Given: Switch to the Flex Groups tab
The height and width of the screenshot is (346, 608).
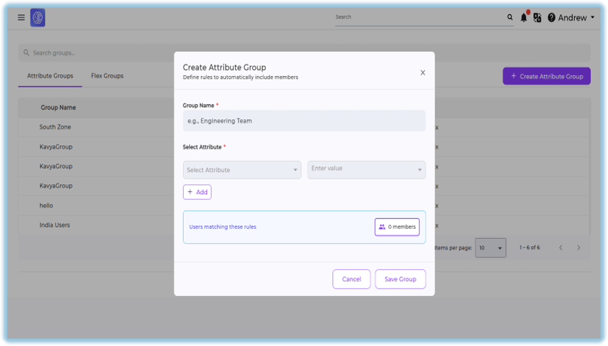Looking at the screenshot, I should 107,76.
